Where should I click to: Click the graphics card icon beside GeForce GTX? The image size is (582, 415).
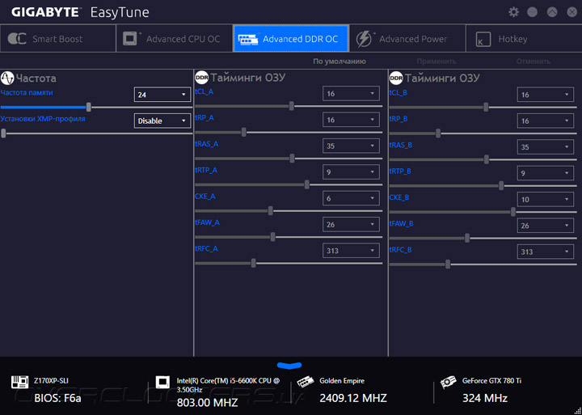click(x=449, y=383)
